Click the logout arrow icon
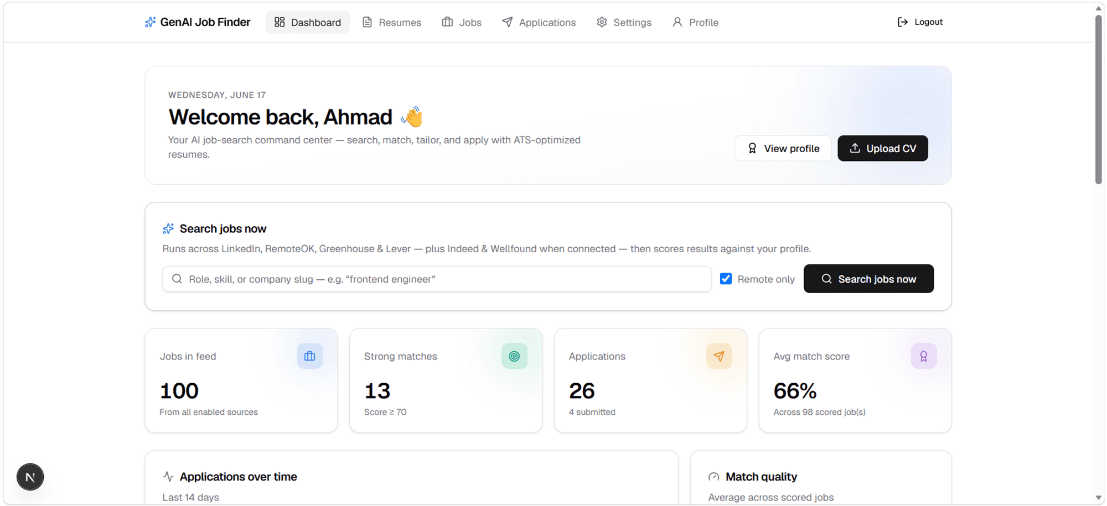 (x=902, y=22)
